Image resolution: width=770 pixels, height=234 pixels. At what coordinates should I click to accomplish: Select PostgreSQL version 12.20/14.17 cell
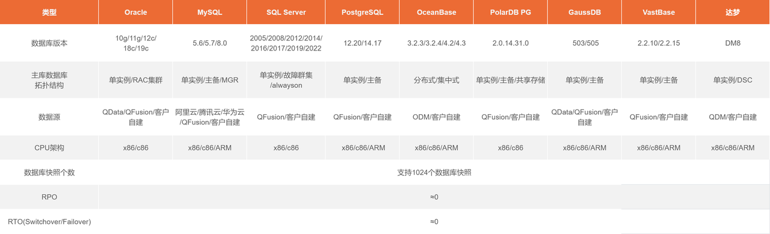tap(362, 43)
